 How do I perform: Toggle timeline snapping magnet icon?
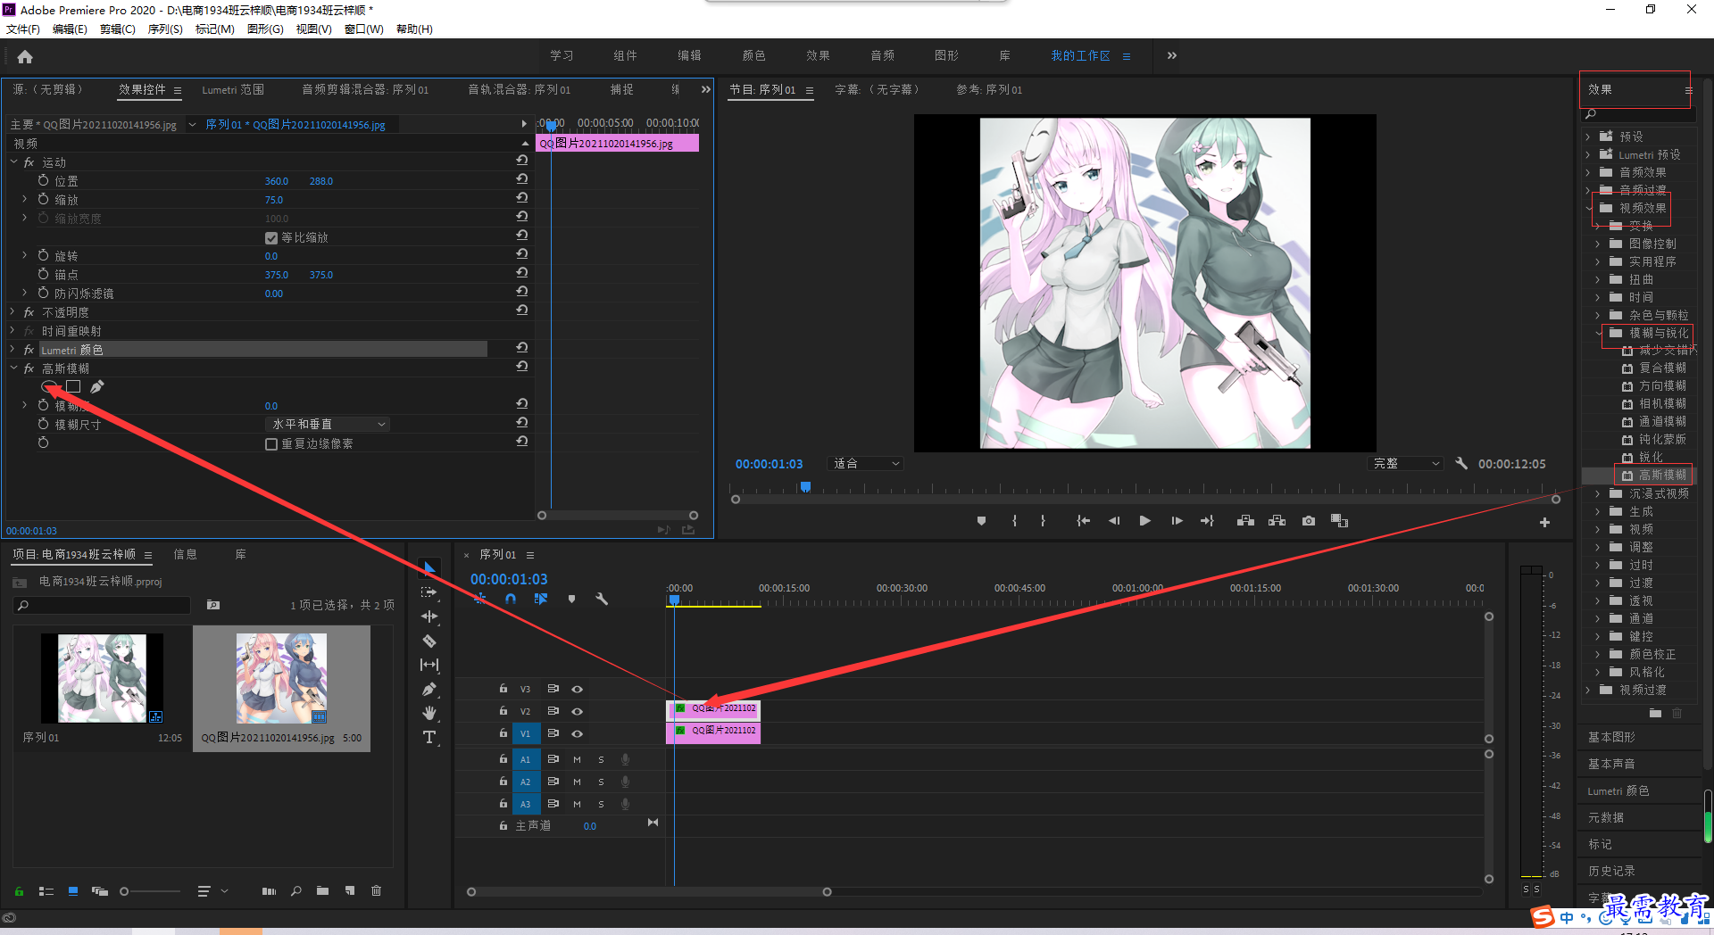pos(511,600)
